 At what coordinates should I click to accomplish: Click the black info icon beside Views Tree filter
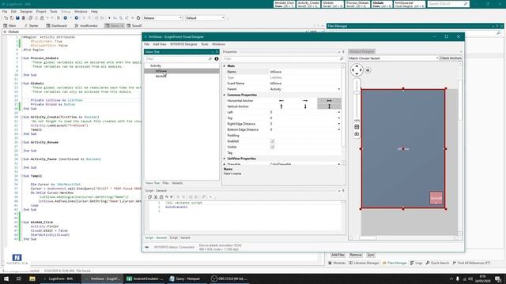217,59
